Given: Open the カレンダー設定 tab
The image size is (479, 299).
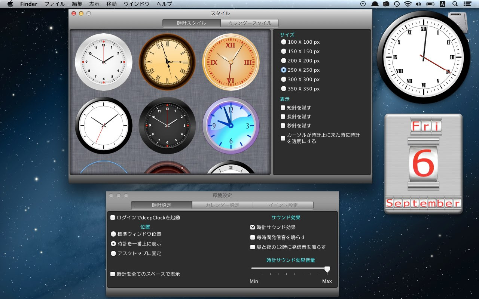Looking at the screenshot, I should click(x=222, y=205).
